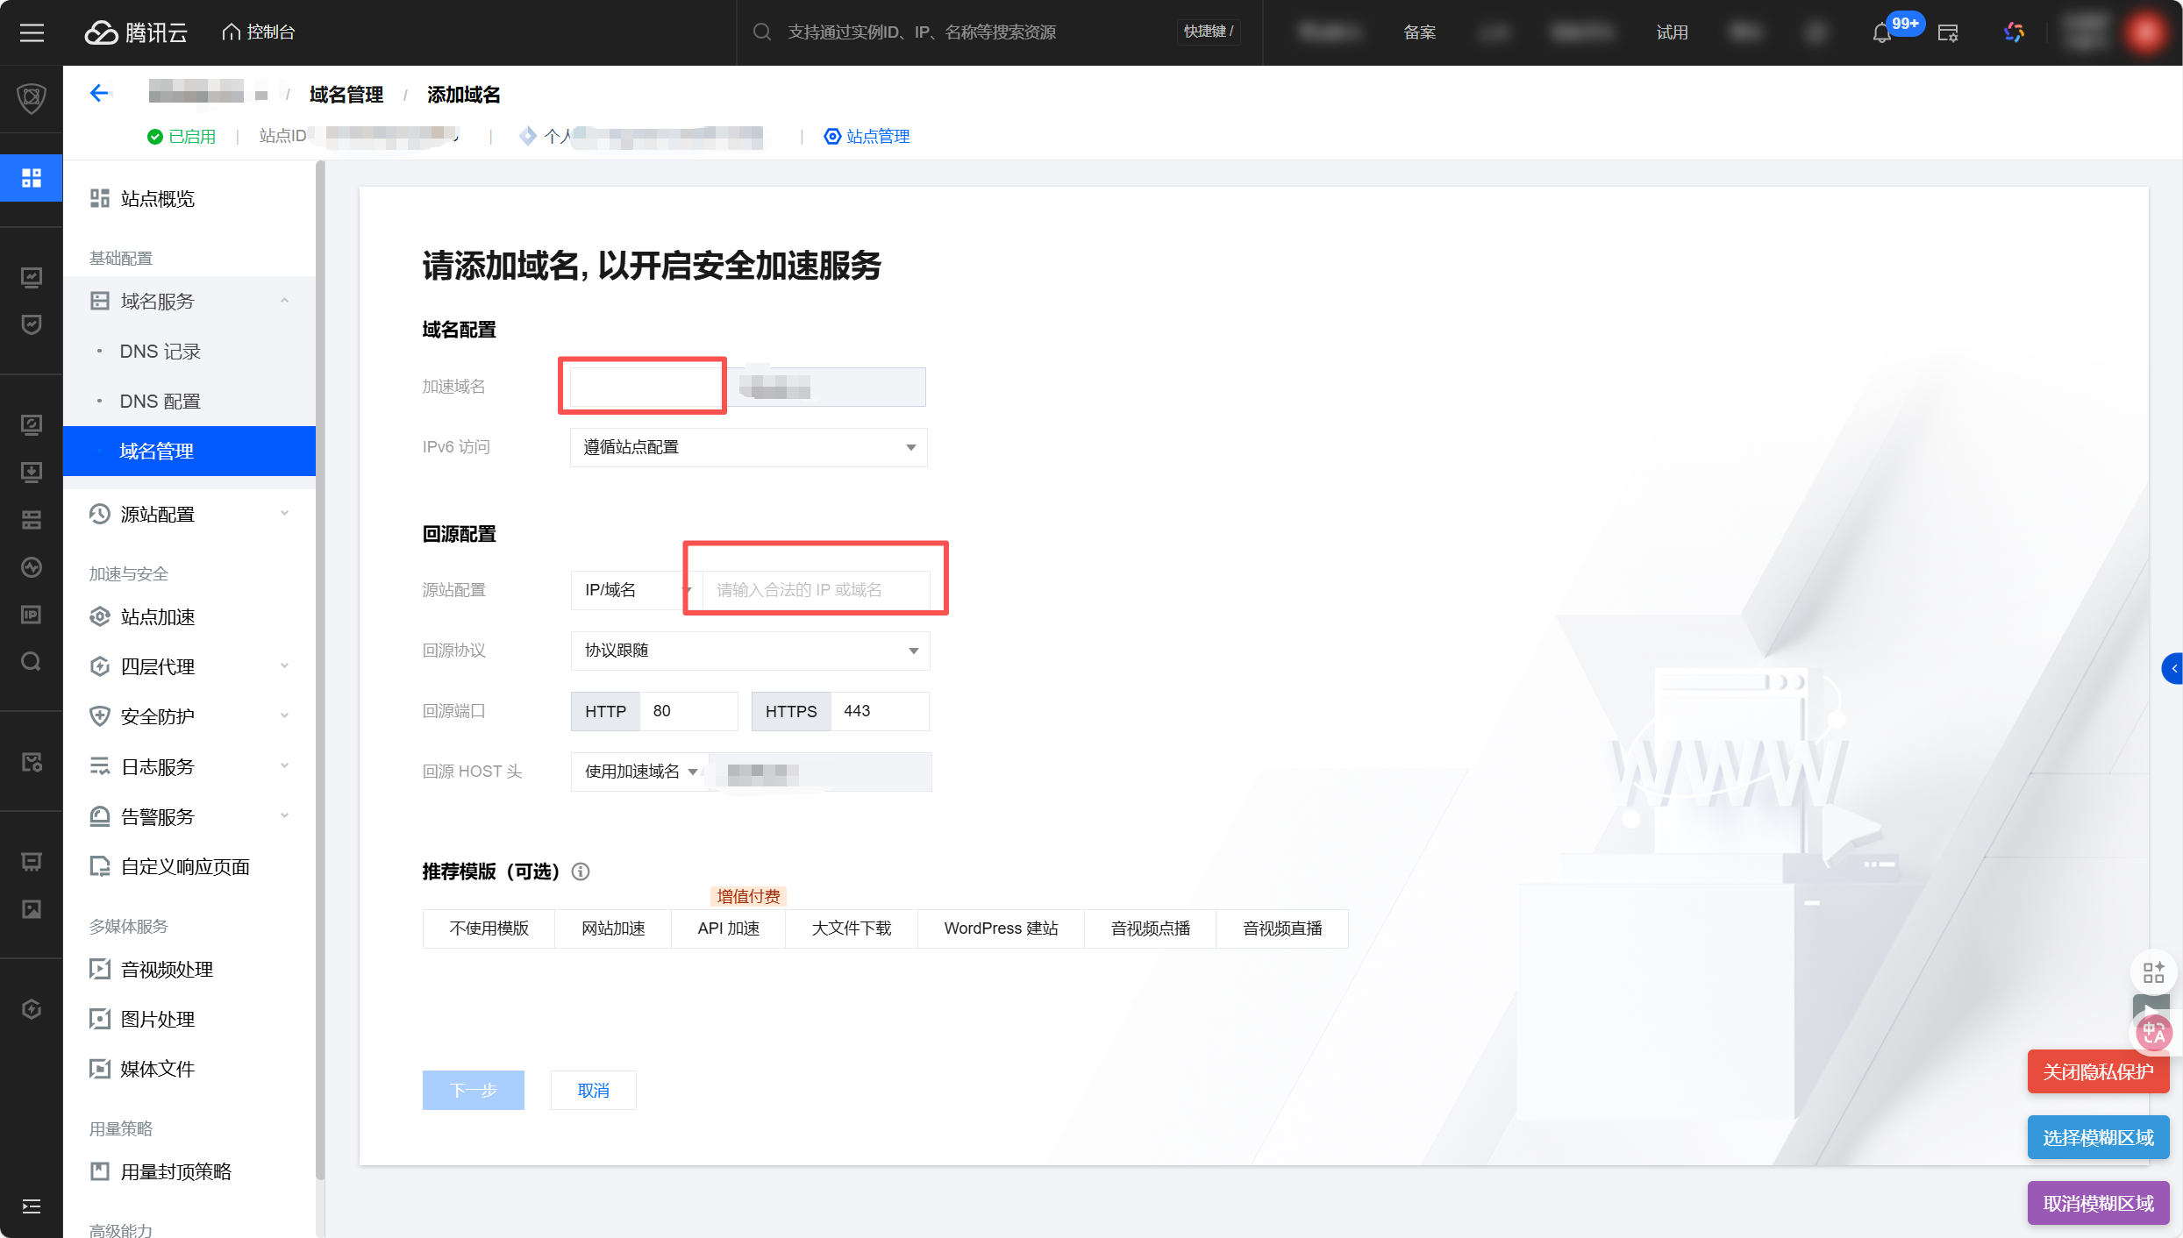Choose the WordPress 建站 template

tap(1001, 928)
